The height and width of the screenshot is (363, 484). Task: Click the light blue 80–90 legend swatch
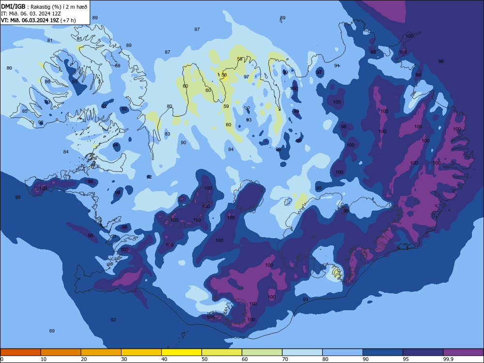point(343,352)
